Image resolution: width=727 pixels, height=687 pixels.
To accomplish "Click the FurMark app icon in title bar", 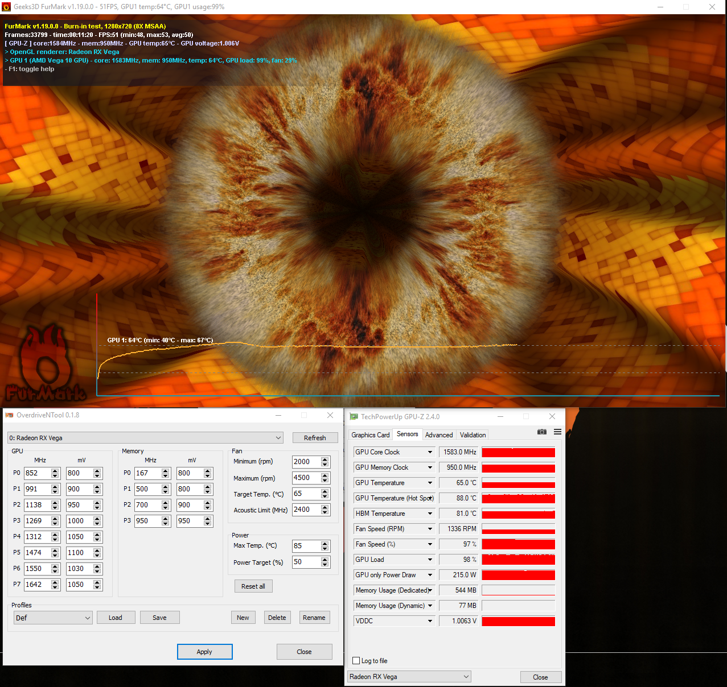I will (x=6, y=7).
